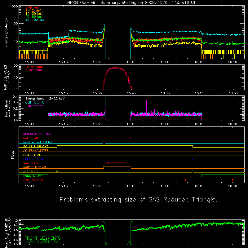Click the ECLIPSE_FLAG label

34,159
